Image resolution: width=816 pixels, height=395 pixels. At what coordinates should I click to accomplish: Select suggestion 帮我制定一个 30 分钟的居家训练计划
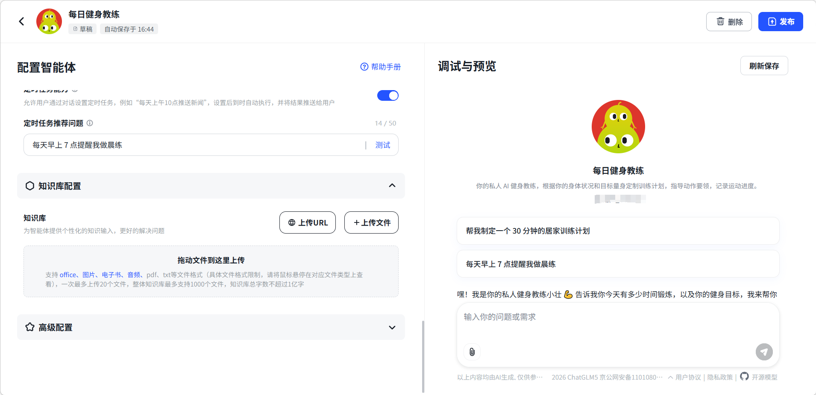(x=618, y=231)
